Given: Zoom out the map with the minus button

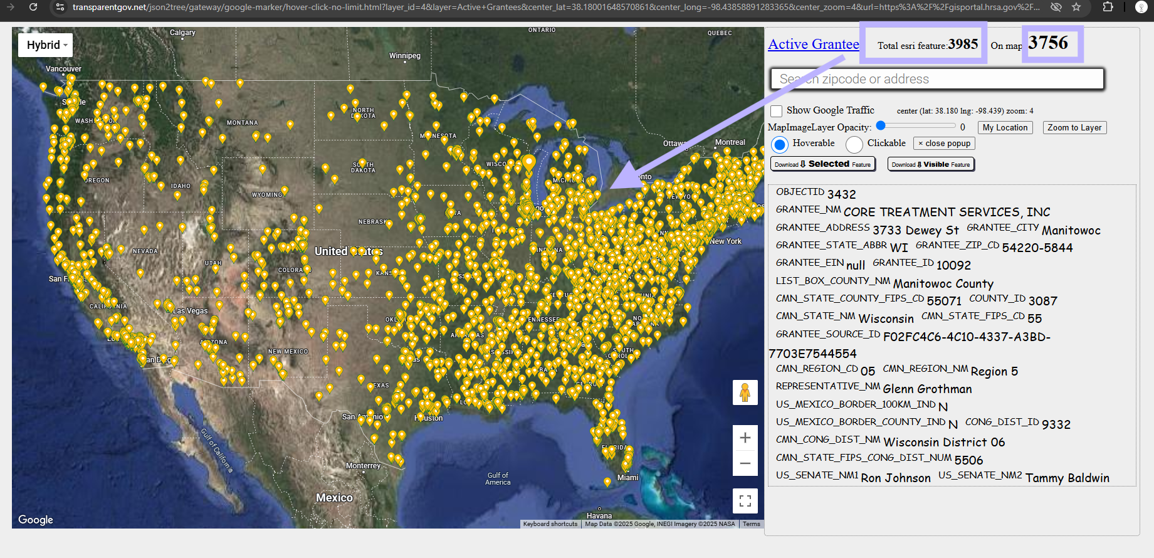Looking at the screenshot, I should pyautogui.click(x=745, y=463).
